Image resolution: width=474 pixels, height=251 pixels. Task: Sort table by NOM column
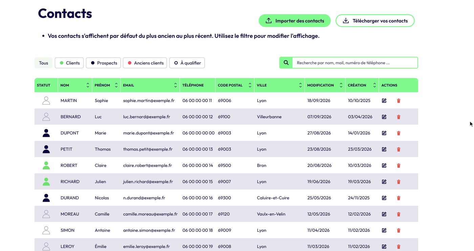point(88,85)
